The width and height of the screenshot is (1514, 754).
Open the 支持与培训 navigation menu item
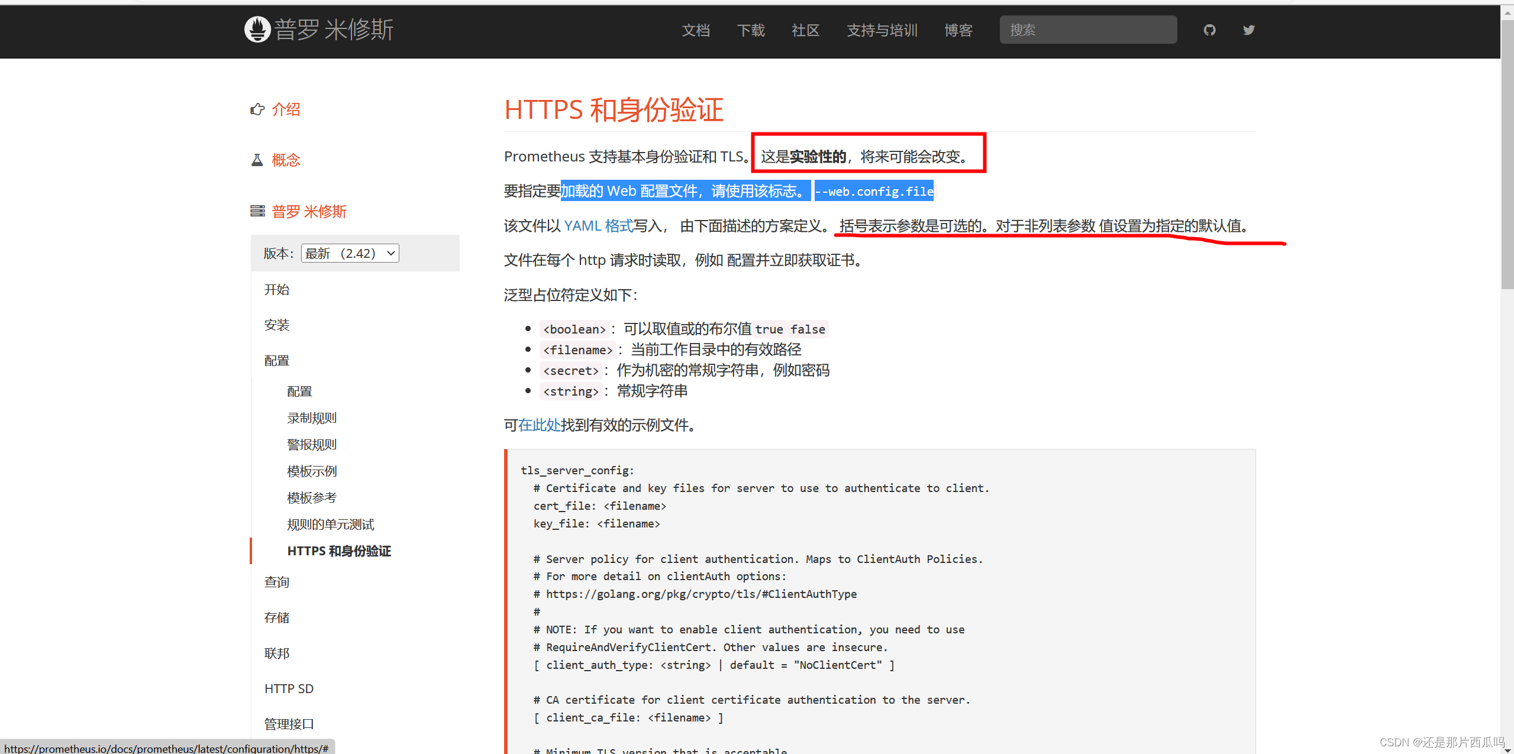pos(882,30)
